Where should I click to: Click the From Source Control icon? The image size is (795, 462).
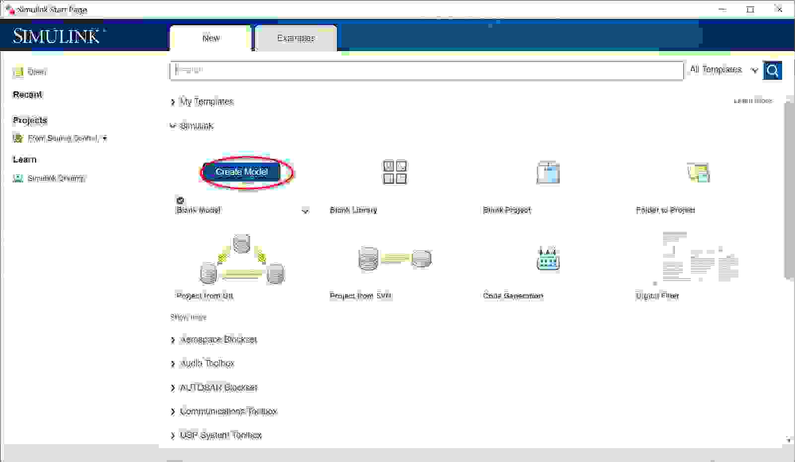(x=18, y=138)
